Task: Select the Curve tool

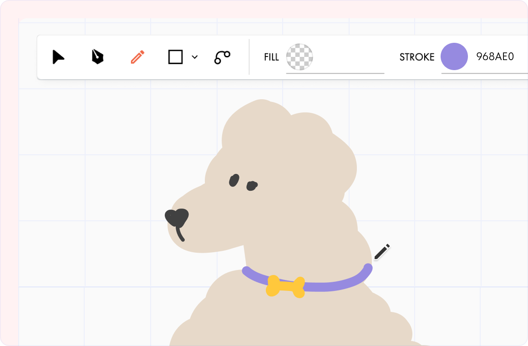Action: point(221,56)
